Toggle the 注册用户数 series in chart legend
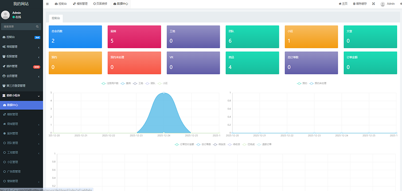 tap(110, 83)
